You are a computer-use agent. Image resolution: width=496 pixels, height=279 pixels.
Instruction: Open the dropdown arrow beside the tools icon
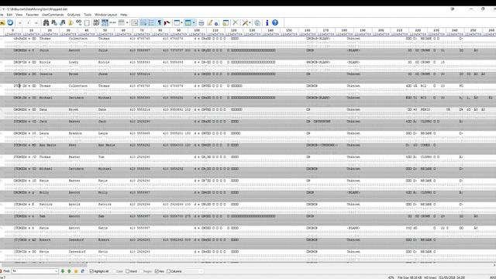(x=250, y=22)
